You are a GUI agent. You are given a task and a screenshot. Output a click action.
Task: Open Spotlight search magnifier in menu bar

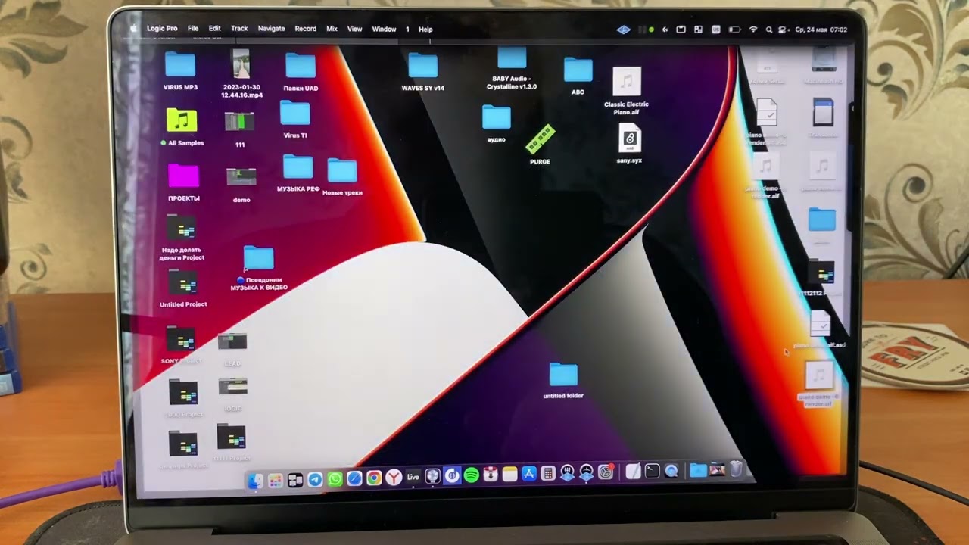[769, 30]
